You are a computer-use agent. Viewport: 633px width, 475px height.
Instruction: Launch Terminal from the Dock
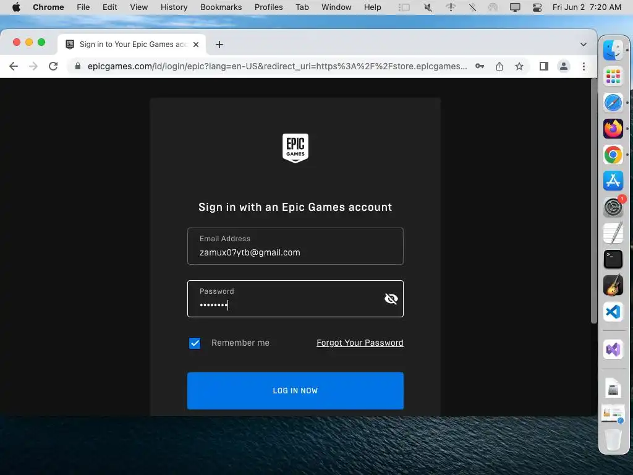pyautogui.click(x=613, y=259)
